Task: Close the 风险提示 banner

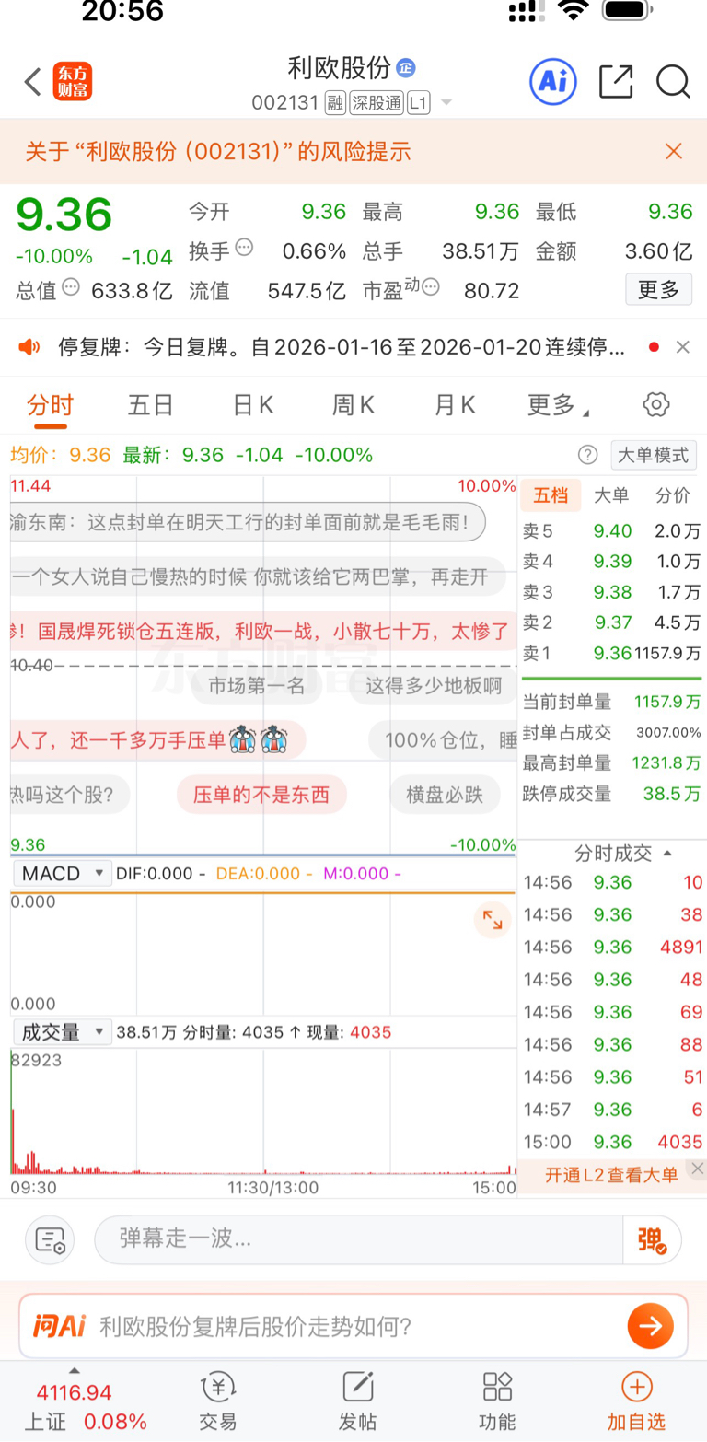Action: [x=674, y=151]
